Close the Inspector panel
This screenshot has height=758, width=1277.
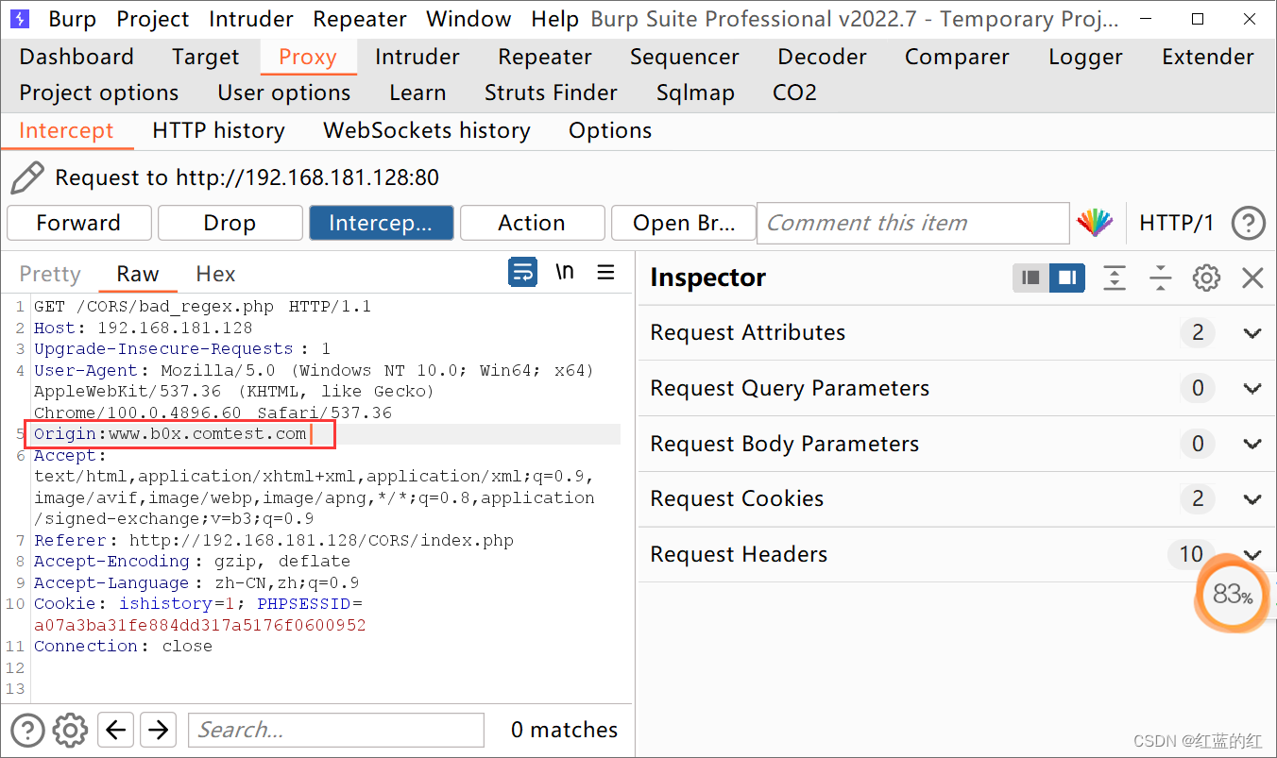[1252, 278]
